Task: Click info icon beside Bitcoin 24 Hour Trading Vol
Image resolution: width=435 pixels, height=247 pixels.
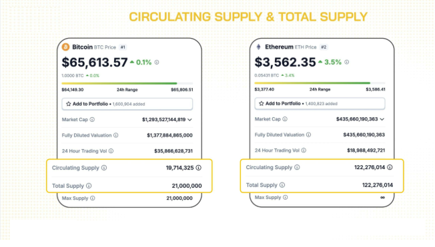Action: [111, 151]
